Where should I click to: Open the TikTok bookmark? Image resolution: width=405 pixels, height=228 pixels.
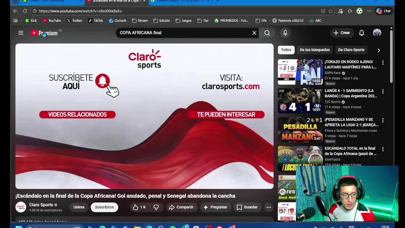point(95,21)
